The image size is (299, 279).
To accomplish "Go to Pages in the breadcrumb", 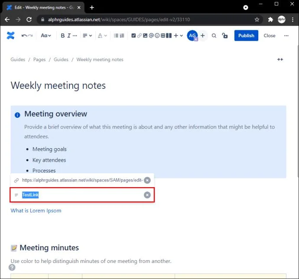I will point(39,59).
